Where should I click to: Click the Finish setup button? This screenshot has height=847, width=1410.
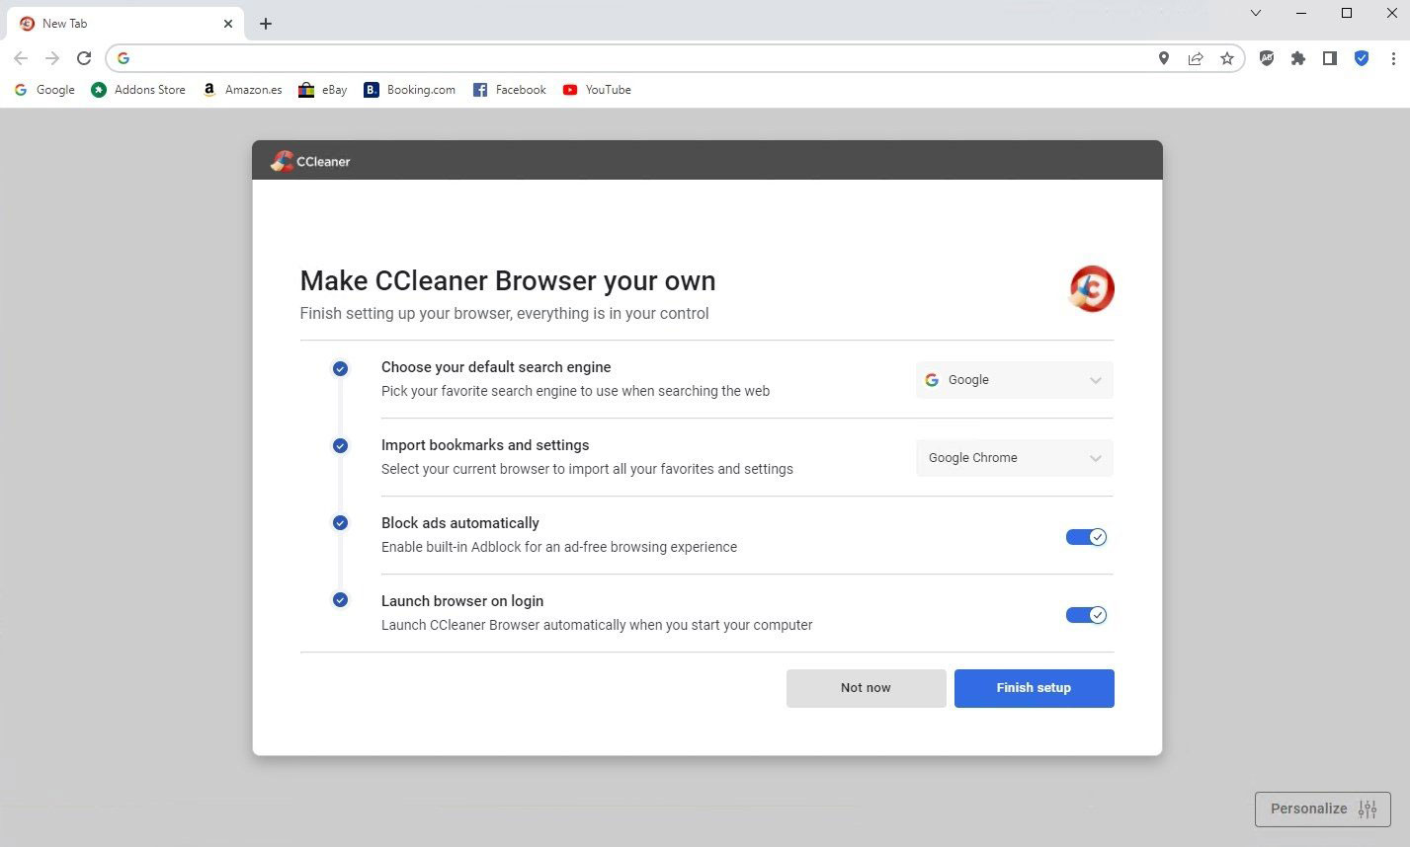coord(1034,688)
